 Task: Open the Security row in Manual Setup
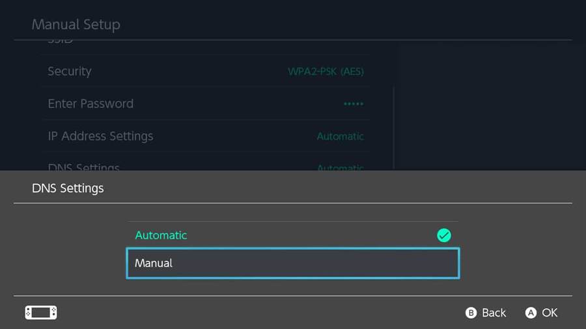coord(206,71)
